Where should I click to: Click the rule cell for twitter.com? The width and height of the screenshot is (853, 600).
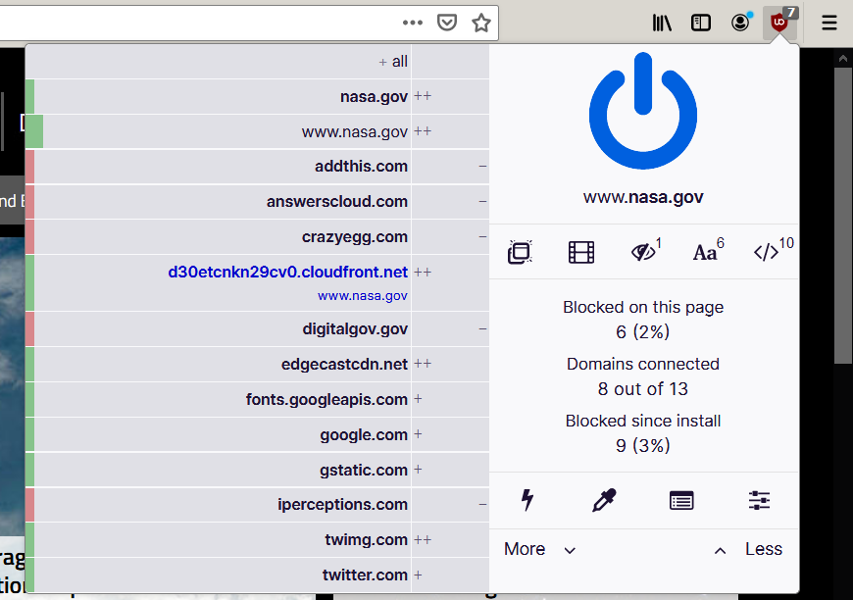click(x=450, y=575)
